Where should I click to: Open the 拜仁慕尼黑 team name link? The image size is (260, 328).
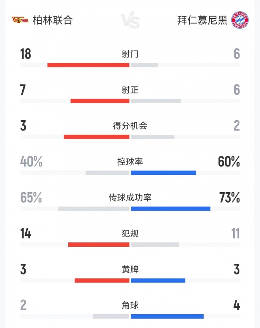[x=202, y=20]
